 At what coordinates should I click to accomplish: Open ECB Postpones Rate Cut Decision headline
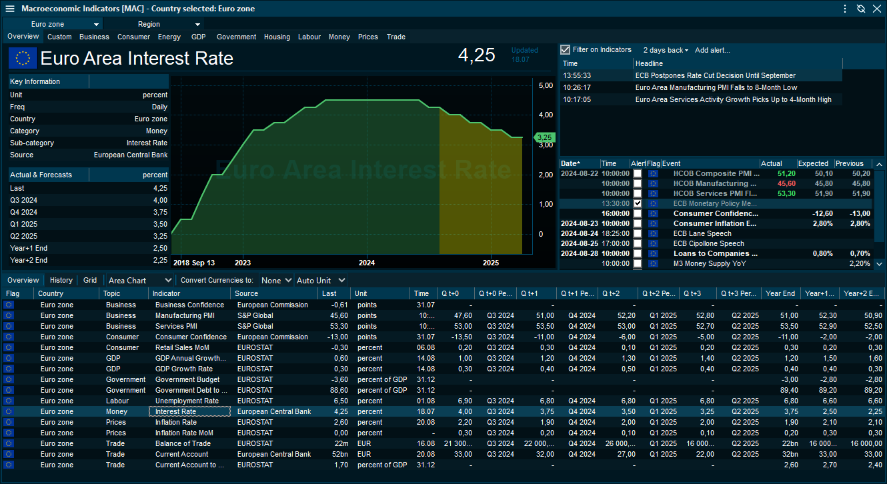coord(715,75)
